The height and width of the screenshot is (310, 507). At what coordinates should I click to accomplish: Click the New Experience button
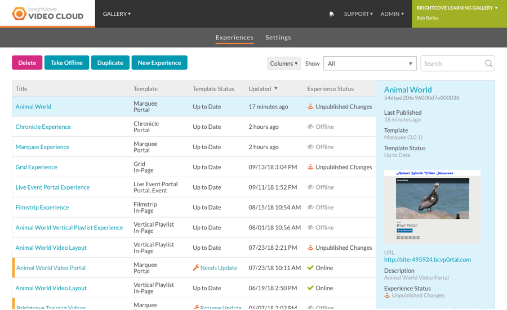(x=159, y=62)
